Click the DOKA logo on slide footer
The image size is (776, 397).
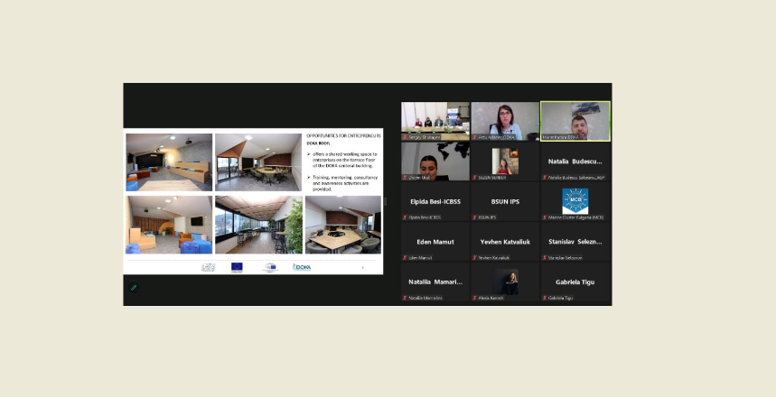(302, 267)
